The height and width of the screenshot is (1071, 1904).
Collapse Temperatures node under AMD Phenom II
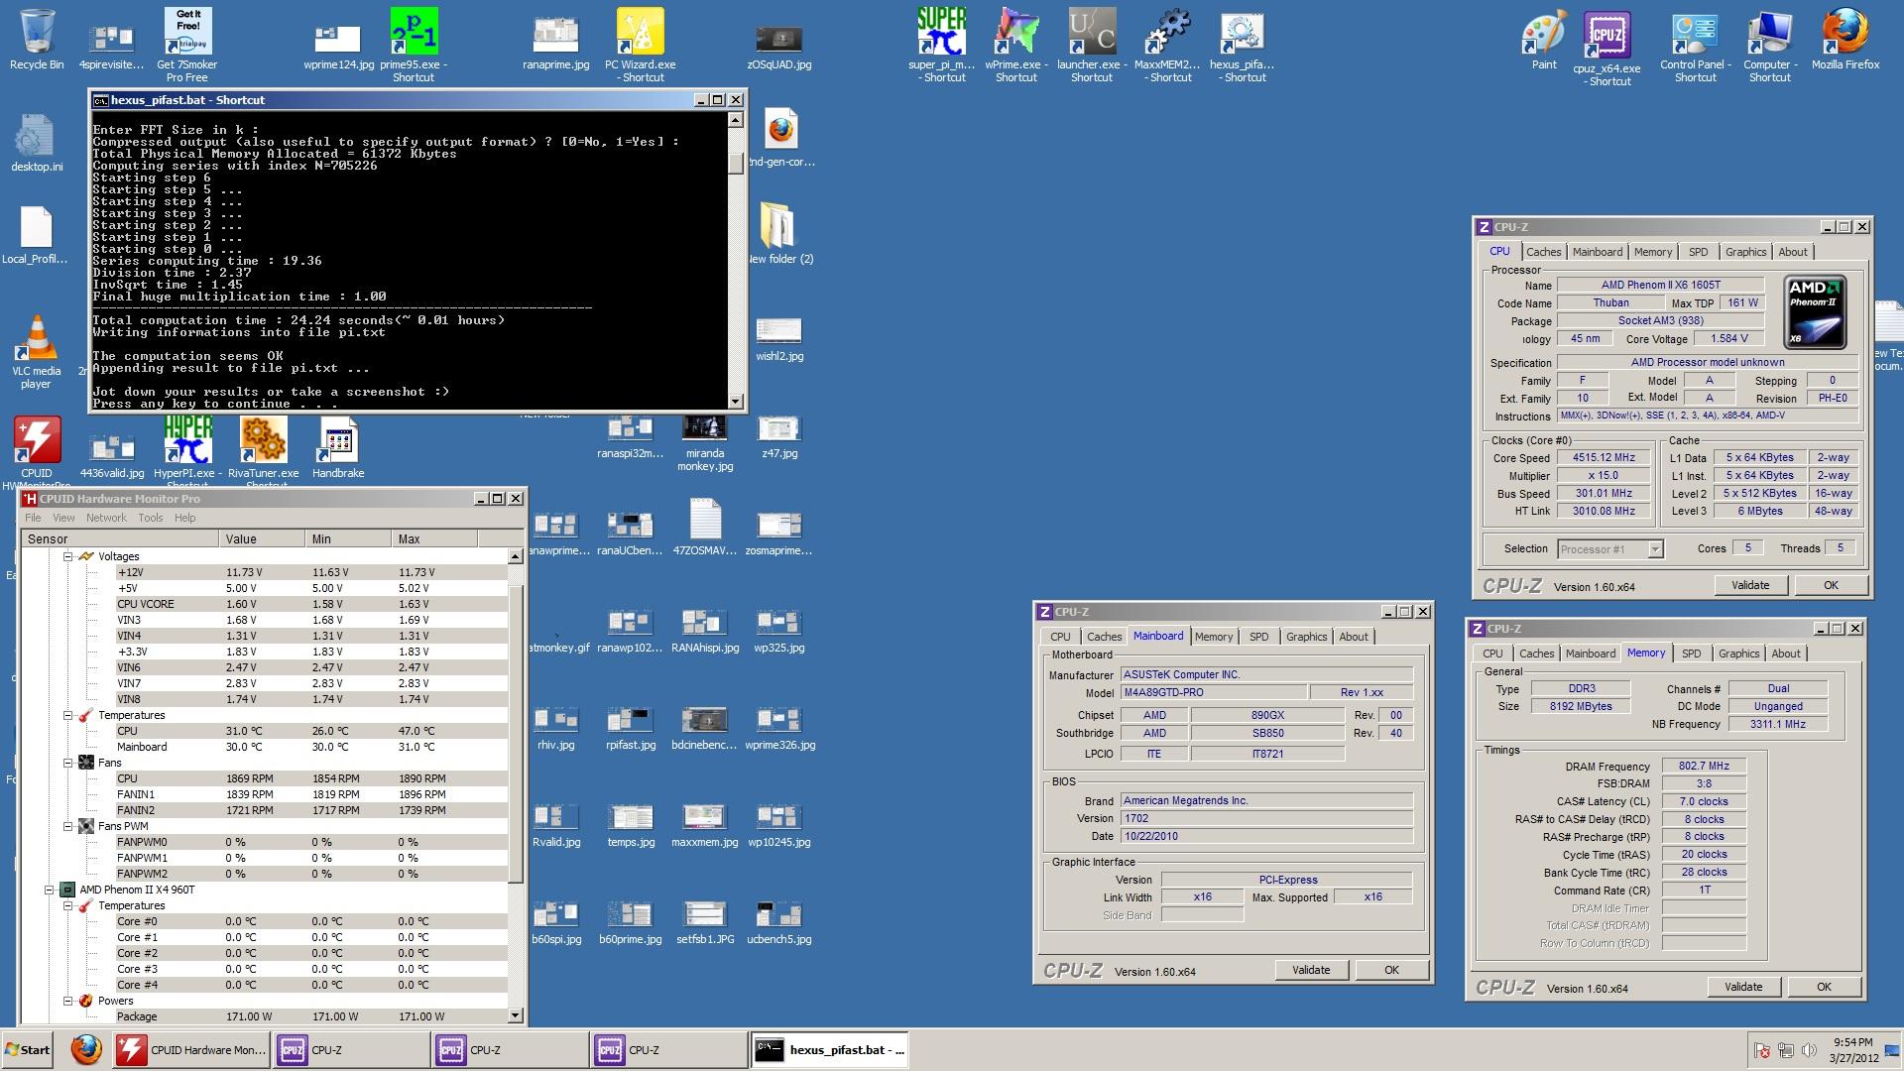[68, 905]
